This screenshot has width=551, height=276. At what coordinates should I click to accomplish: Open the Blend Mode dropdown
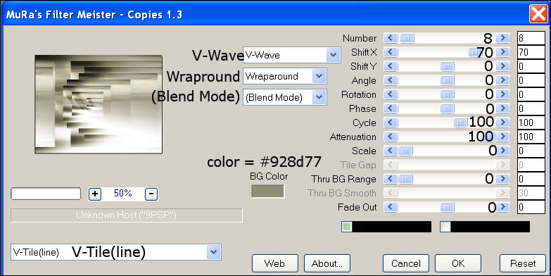coord(319,97)
